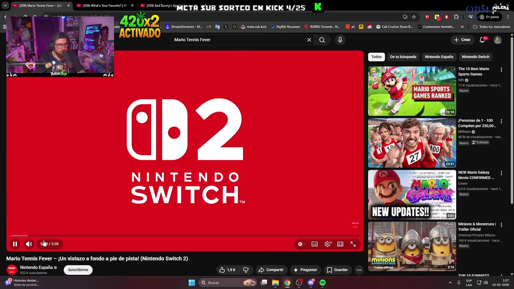Open Minions & Monstruos Tráiler Oficial thumbnail
Image resolution: width=514 pixels, height=289 pixels.
[x=412, y=246]
